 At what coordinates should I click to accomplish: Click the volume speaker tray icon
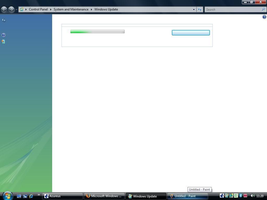point(252,196)
